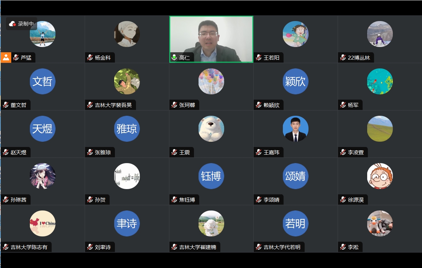The width and height of the screenshot is (422, 268).
Task: Click the 录制中 recording status label
Action: coord(26,24)
